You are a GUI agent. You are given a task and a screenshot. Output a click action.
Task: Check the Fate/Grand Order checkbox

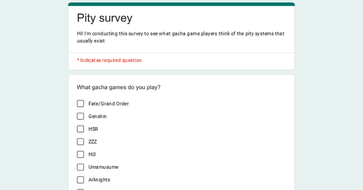click(80, 104)
